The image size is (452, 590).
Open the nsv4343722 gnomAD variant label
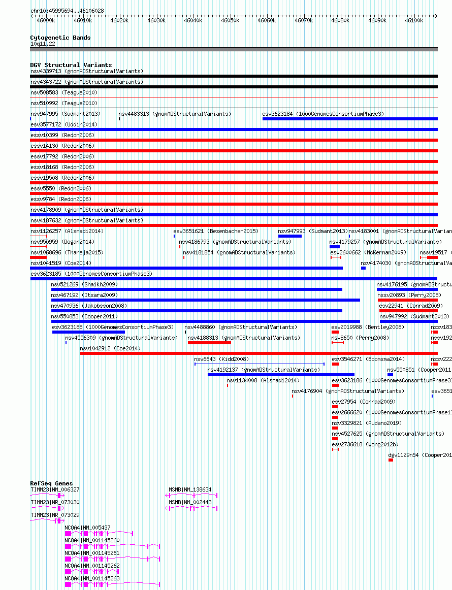point(87,82)
